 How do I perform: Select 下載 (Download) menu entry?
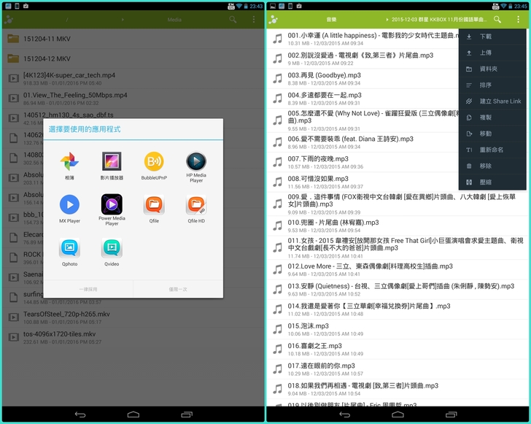492,36
